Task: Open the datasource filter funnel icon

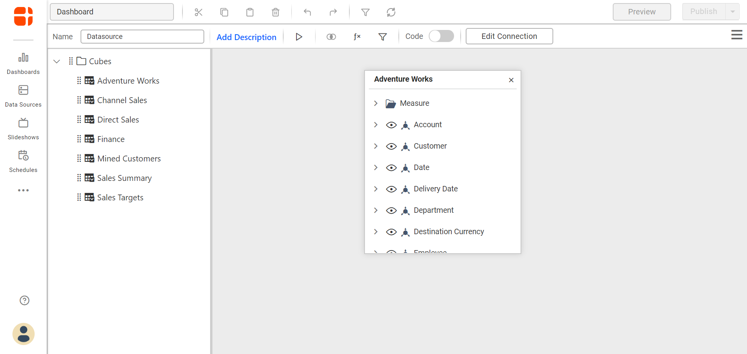Action: [x=382, y=37]
